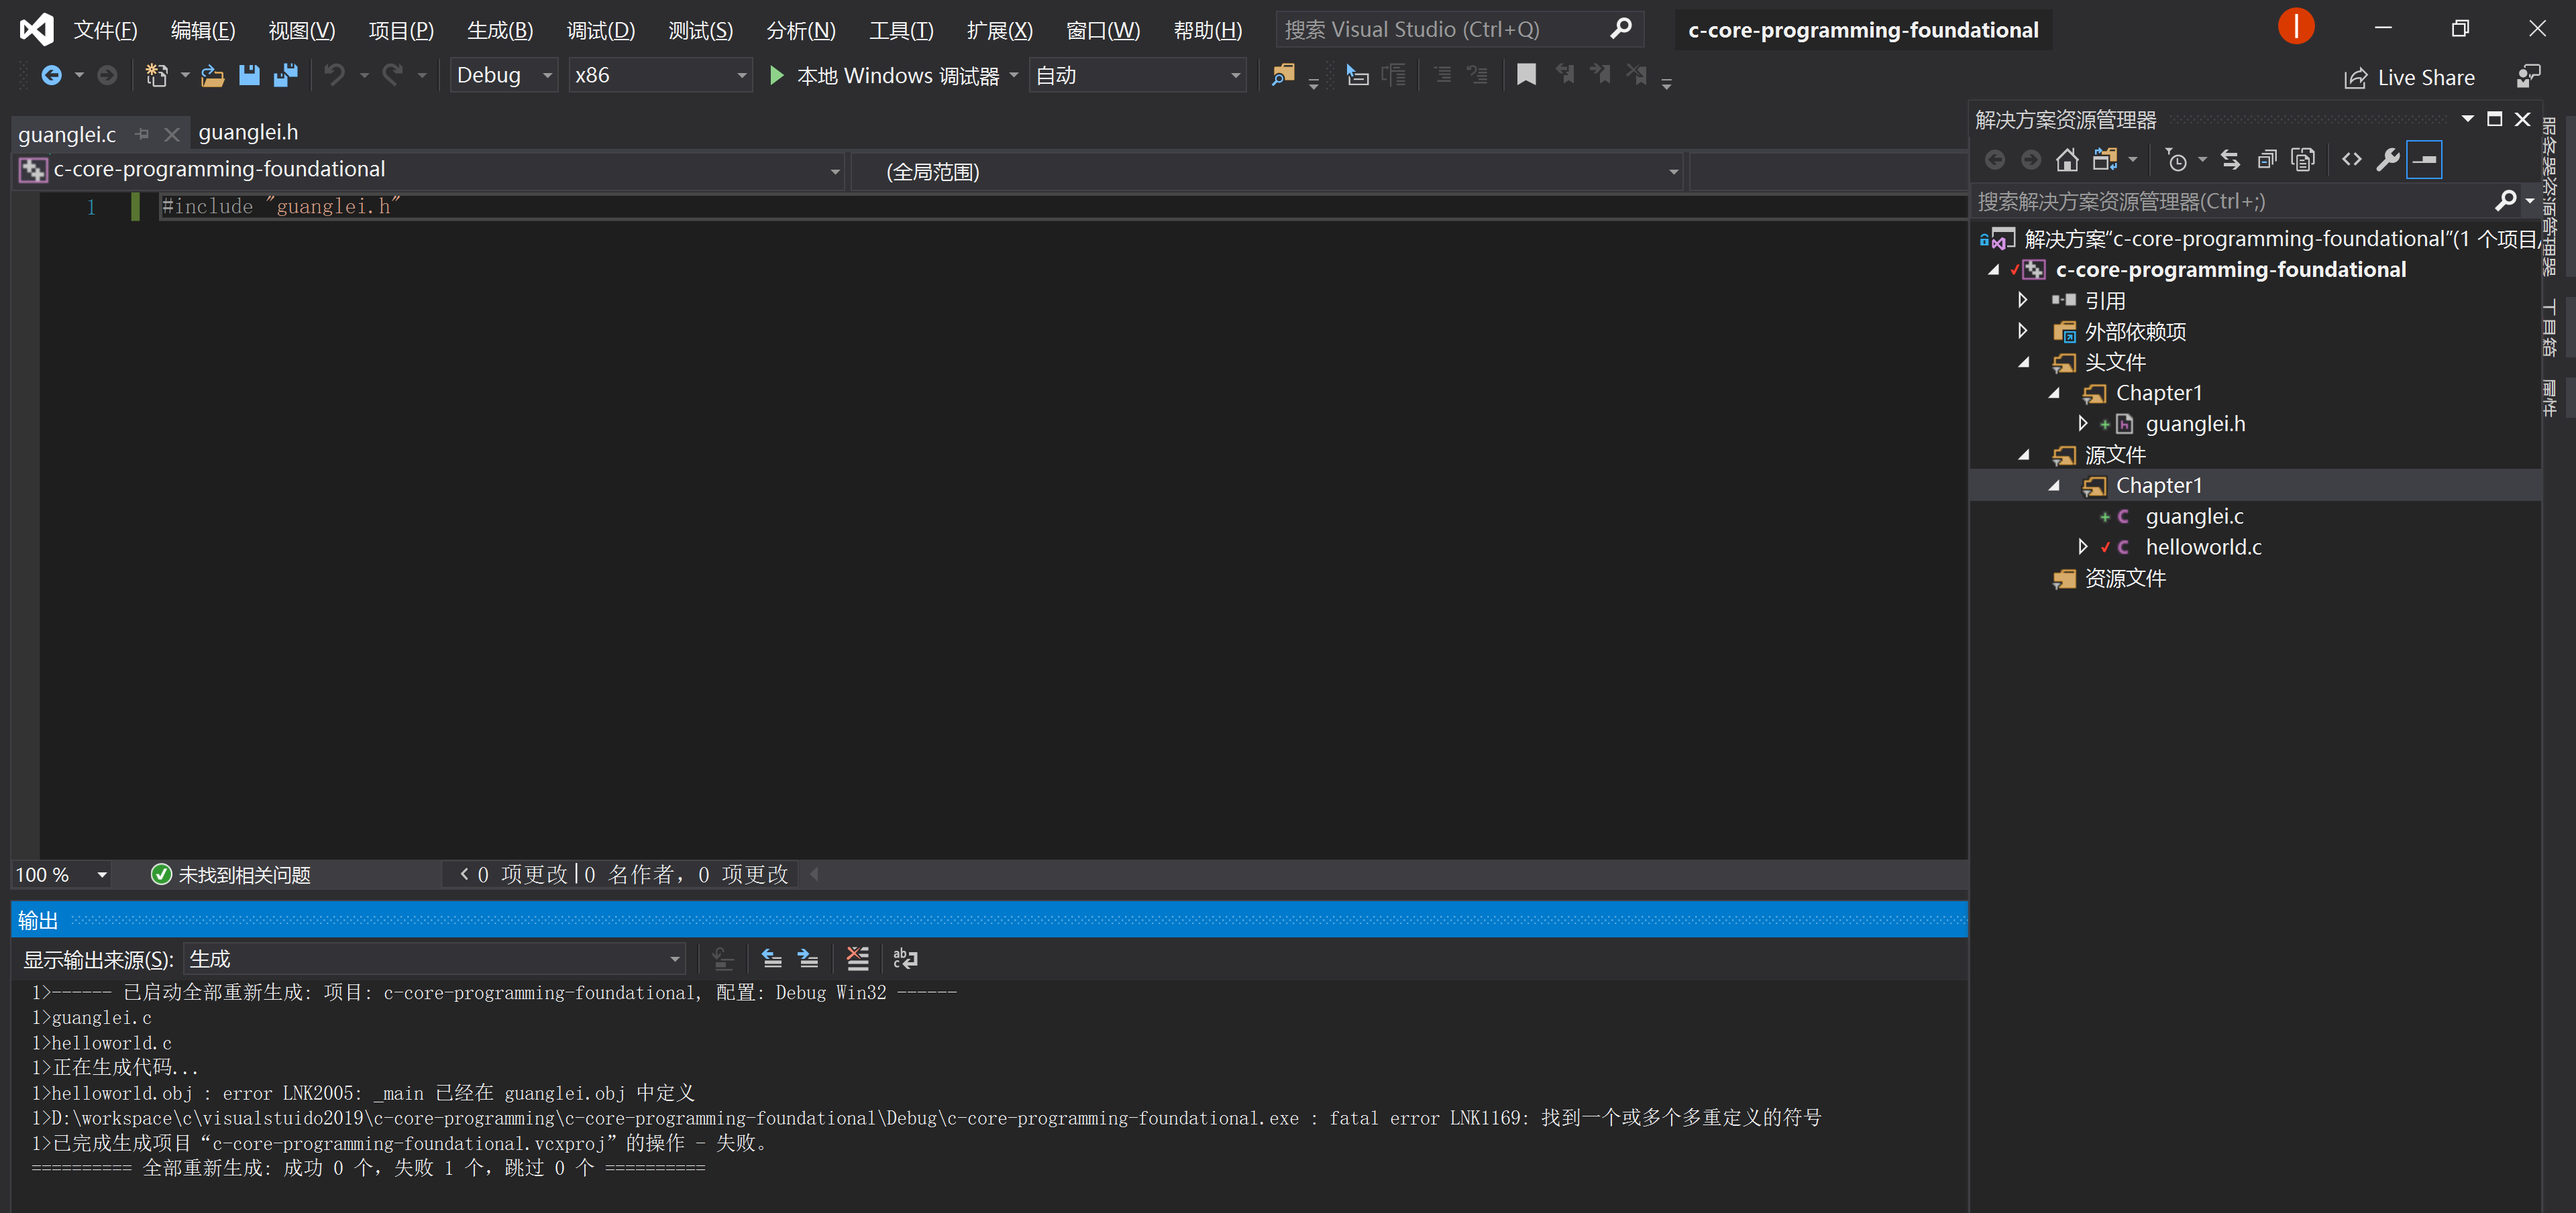Expand the 引用 tree node
The width and height of the screenshot is (2576, 1213).
pos(2022,300)
